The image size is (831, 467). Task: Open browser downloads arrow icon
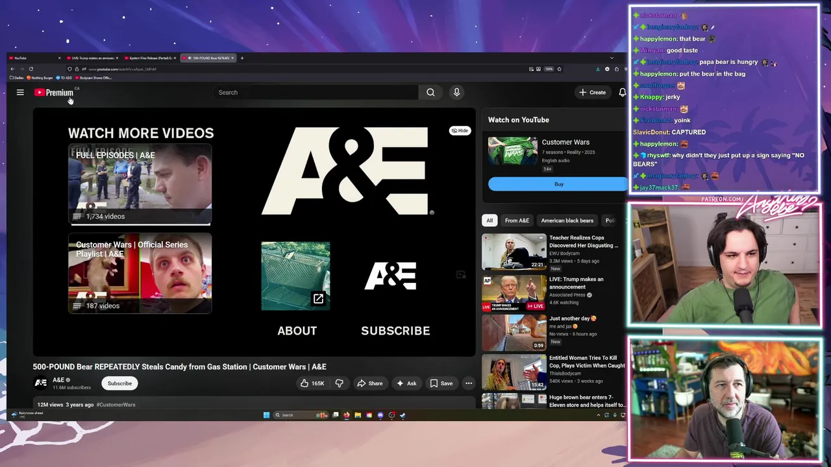[598, 69]
